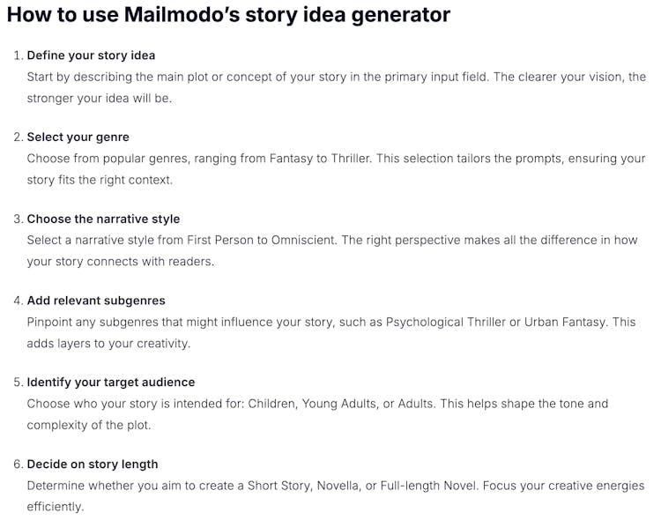The image size is (661, 520).
Task: Click the "Decide on story length" step title
Action: click(x=93, y=464)
